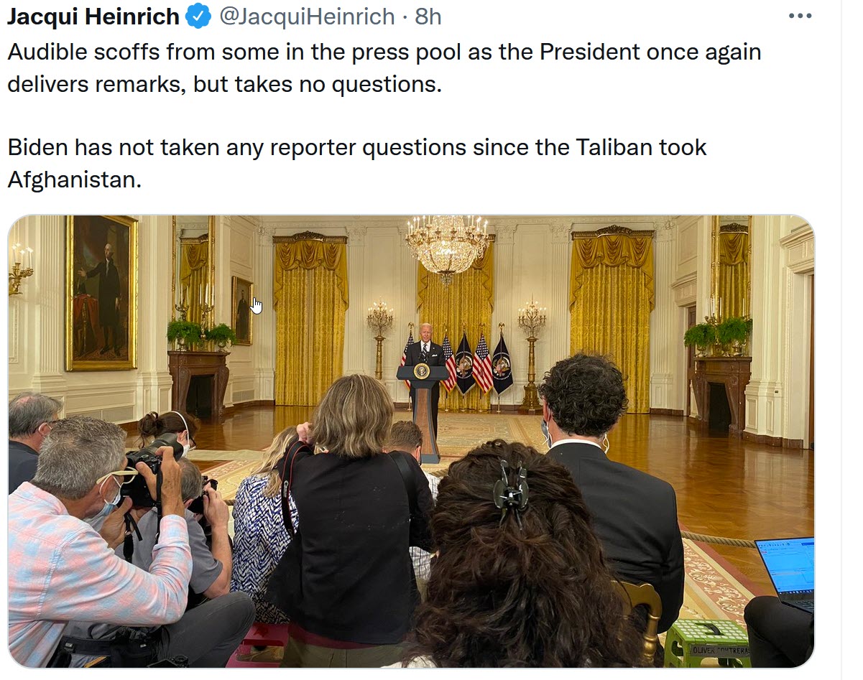Click the @JacquiHeinrich handle
863x680 pixels.
[x=307, y=17]
